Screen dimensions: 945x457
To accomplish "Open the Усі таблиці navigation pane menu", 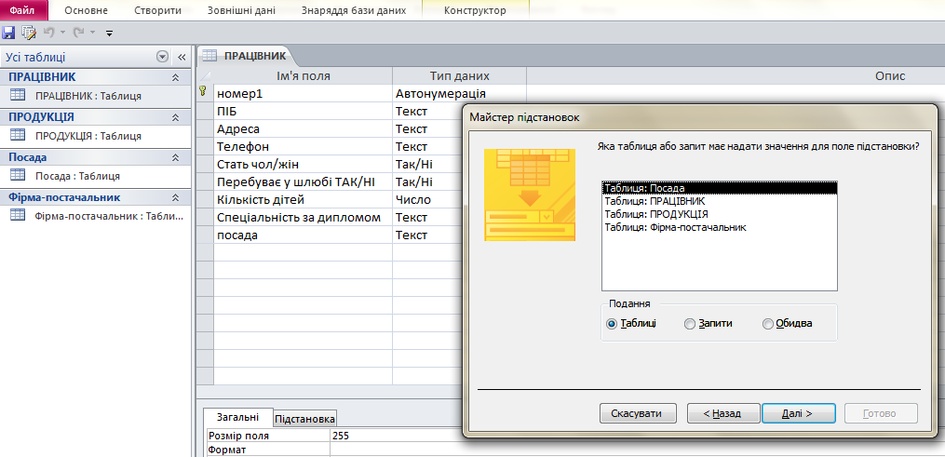I will (x=161, y=57).
